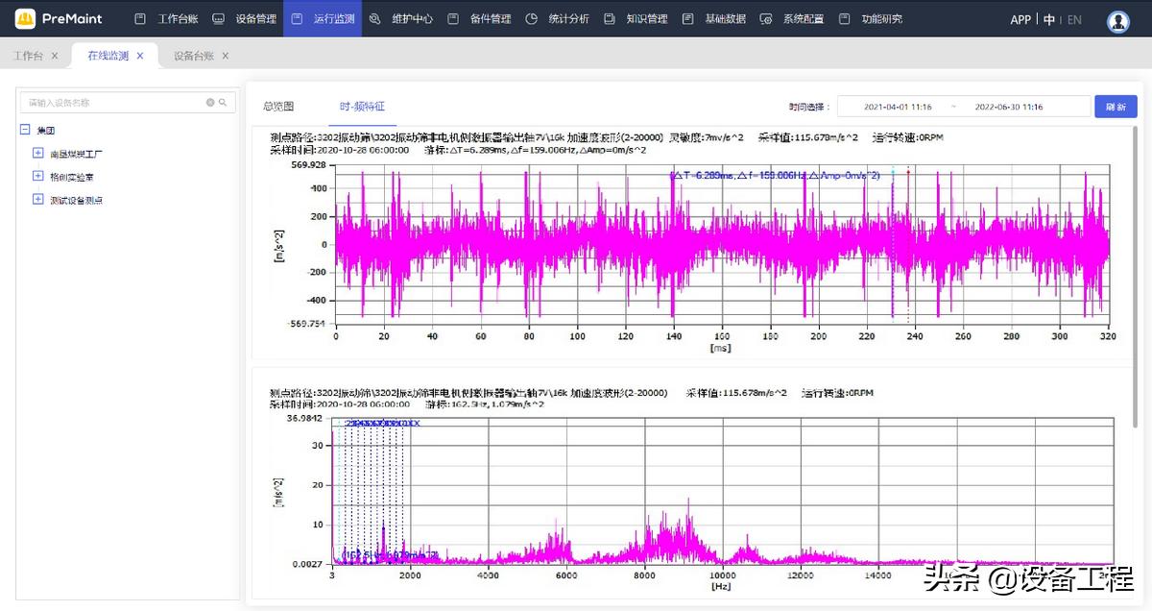
Task: Switch to the 总览图 tab
Action: [x=278, y=107]
